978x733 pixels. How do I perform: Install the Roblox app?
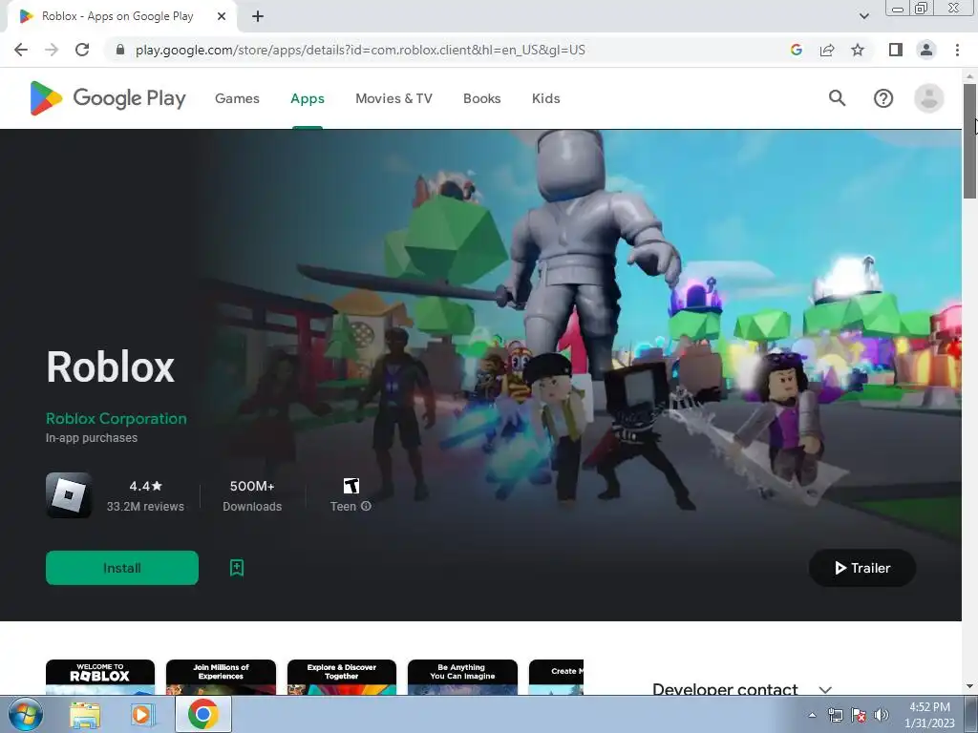click(x=121, y=568)
